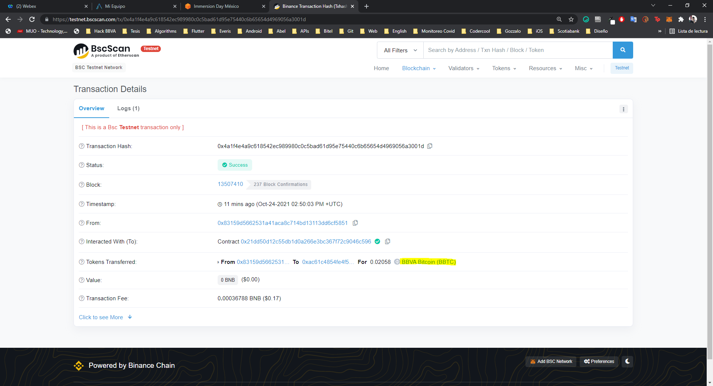Open the Chrome three-dot menu
Image resolution: width=713 pixels, height=386 pixels.
705,19
